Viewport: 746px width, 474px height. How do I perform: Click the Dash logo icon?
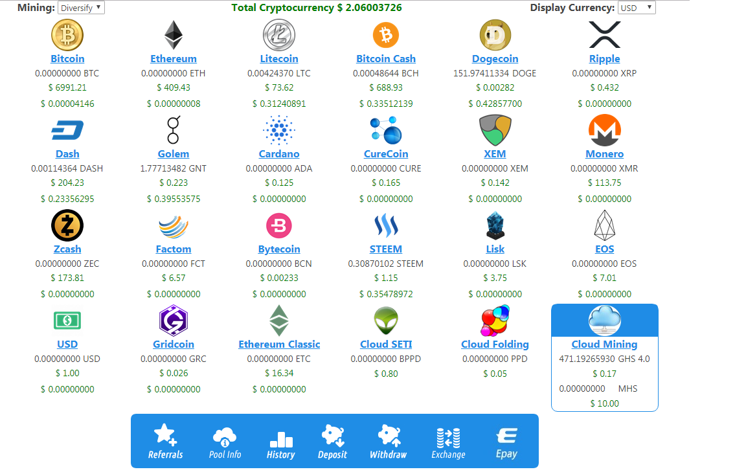[67, 130]
